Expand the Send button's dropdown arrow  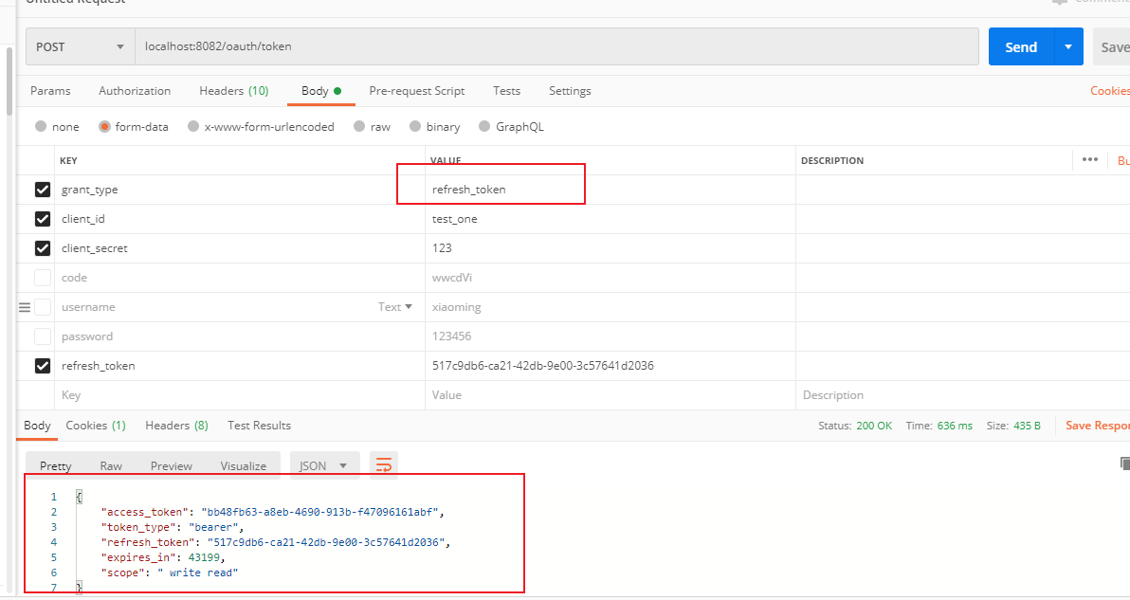[1067, 46]
